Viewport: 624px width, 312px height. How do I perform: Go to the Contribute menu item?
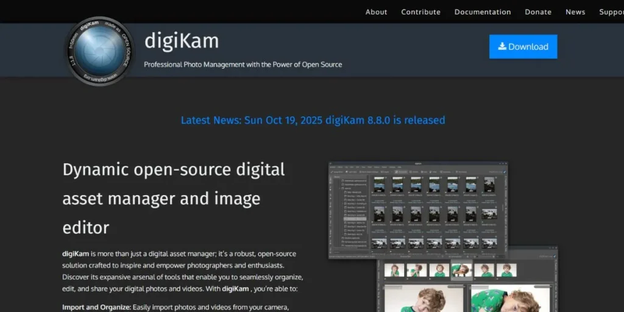pos(420,12)
